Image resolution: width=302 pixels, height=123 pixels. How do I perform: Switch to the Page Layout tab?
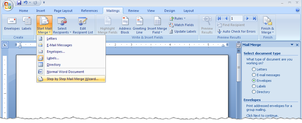(63, 11)
